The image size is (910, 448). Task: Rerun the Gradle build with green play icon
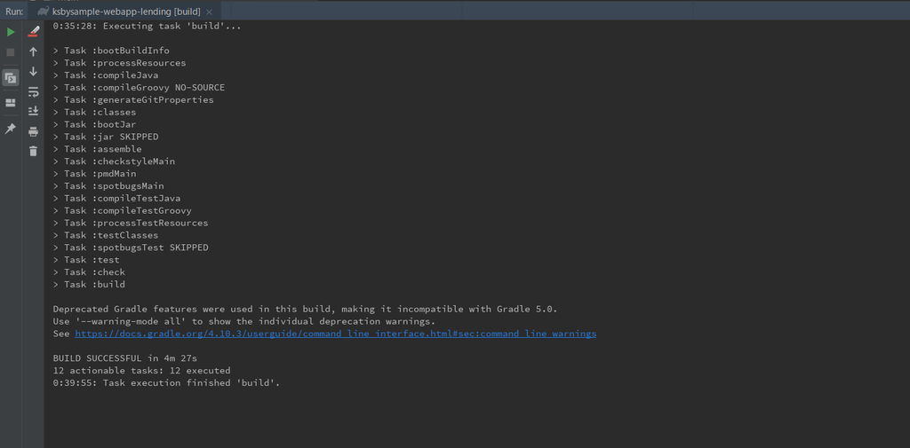coord(11,33)
